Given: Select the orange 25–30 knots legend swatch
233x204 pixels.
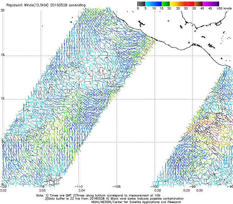Looking at the screenshot, I should tap(182, 4).
